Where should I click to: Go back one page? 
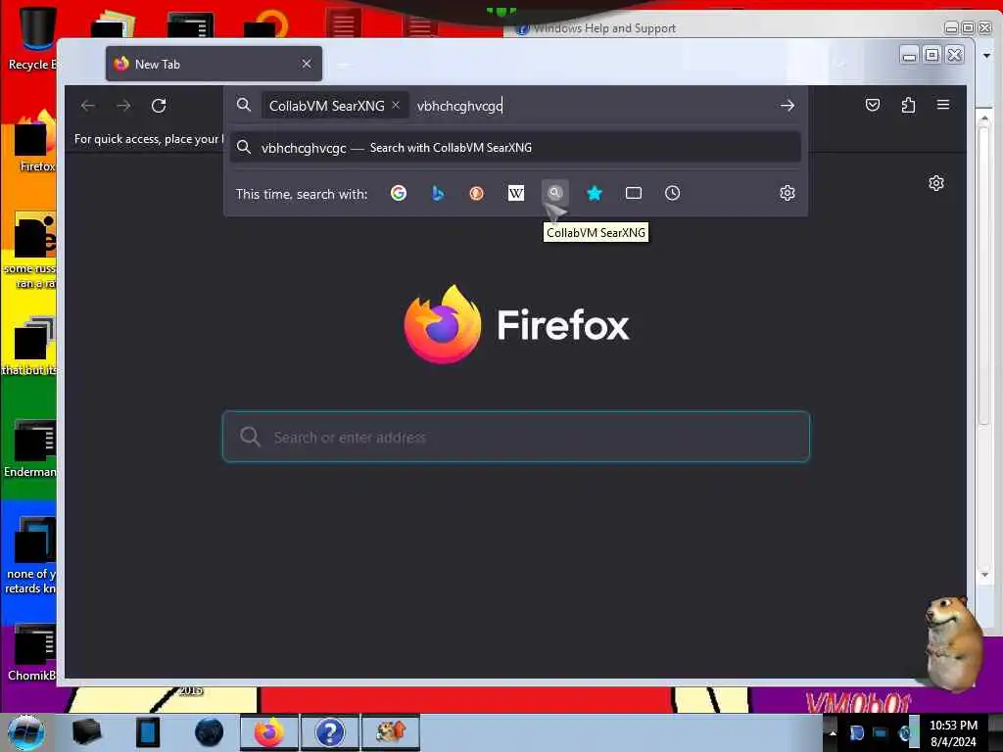pyautogui.click(x=88, y=106)
